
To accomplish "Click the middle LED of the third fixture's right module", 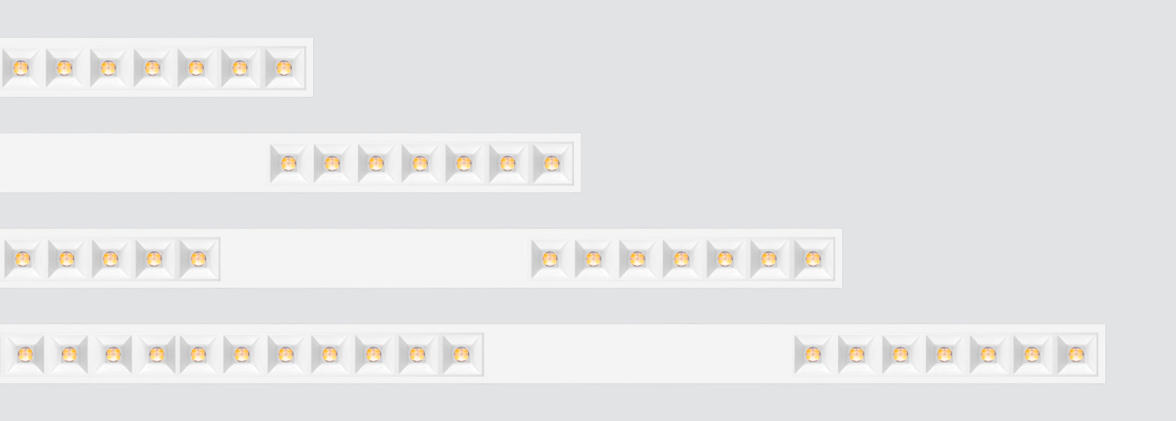I will point(681,259).
